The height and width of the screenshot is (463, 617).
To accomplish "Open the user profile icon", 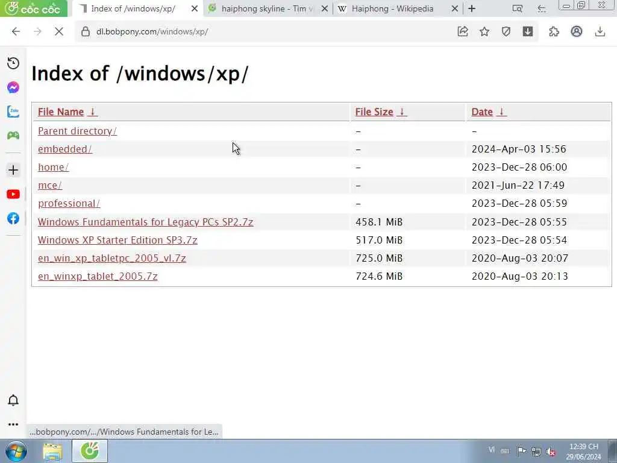I will click(577, 31).
